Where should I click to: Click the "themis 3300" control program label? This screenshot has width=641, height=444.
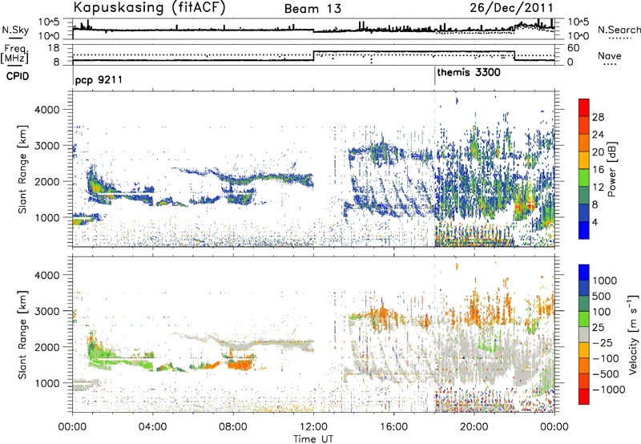pos(469,73)
